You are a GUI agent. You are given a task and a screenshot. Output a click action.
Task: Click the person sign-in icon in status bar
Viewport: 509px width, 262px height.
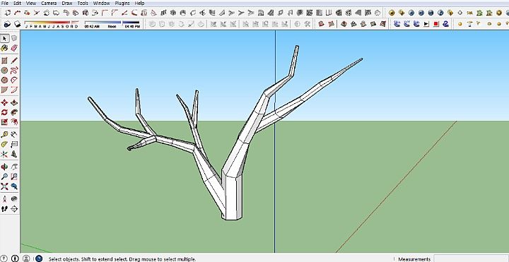[x=26, y=258]
